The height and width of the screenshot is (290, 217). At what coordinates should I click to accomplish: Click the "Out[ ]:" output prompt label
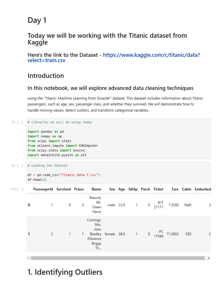click(18, 189)
